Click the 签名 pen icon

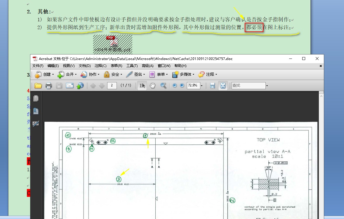point(129,74)
